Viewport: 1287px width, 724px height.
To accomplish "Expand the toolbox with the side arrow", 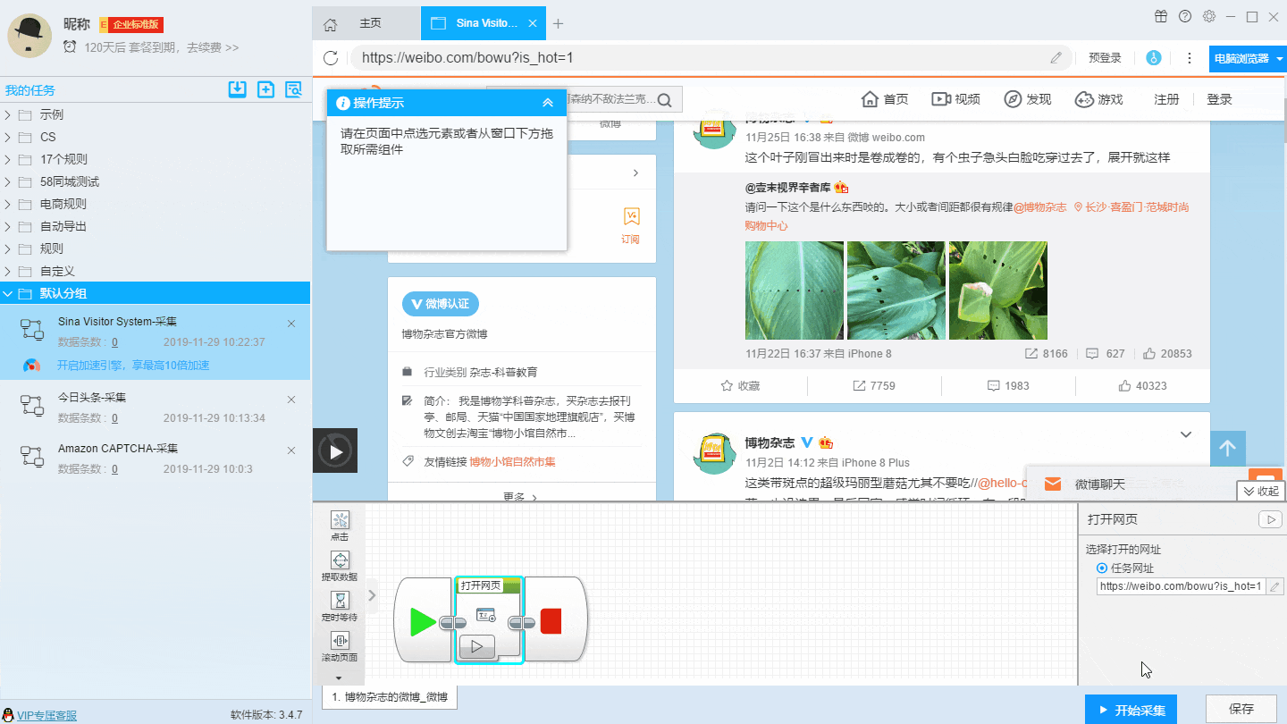I will coord(373,594).
